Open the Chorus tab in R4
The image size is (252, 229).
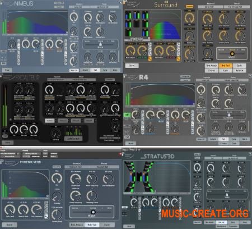pyautogui.click(x=223, y=143)
